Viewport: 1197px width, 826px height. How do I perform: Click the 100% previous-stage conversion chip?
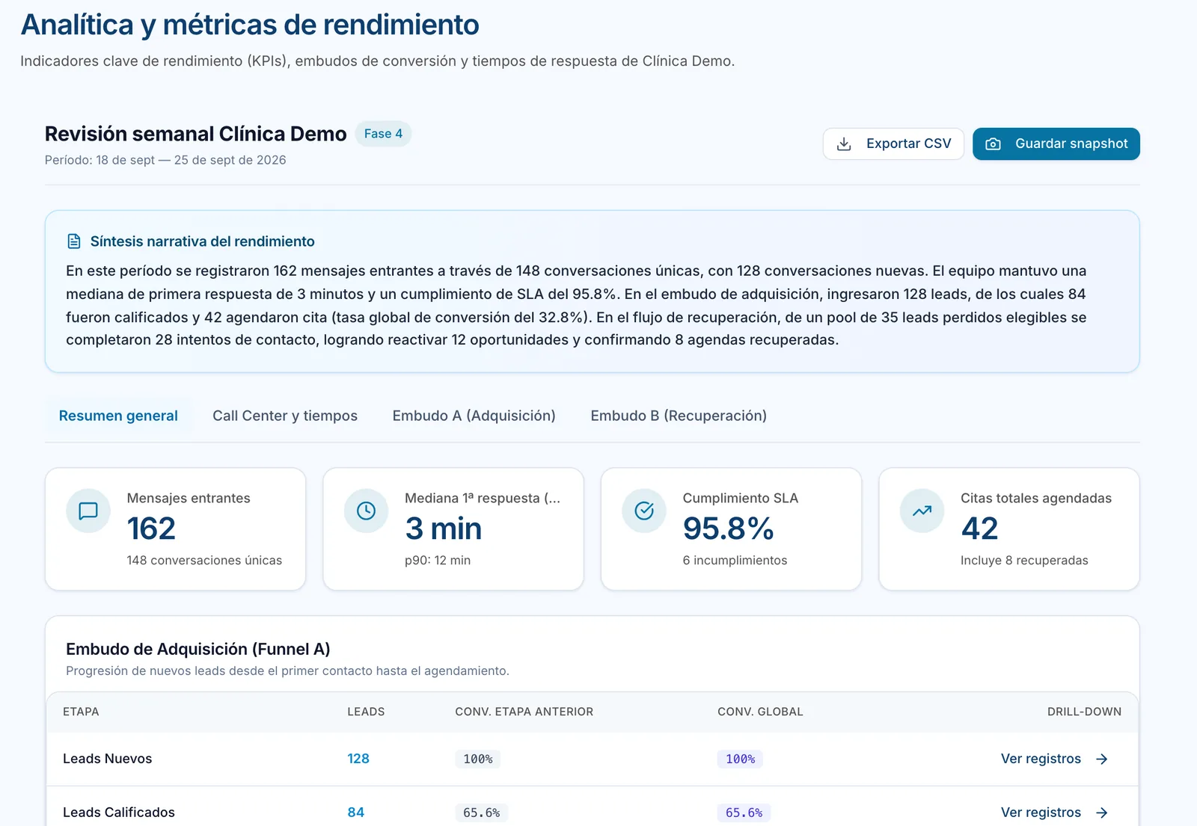477,759
